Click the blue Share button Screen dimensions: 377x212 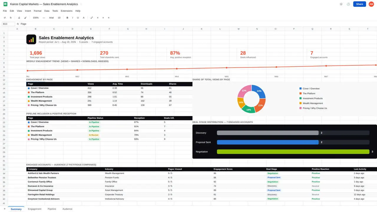360,4
